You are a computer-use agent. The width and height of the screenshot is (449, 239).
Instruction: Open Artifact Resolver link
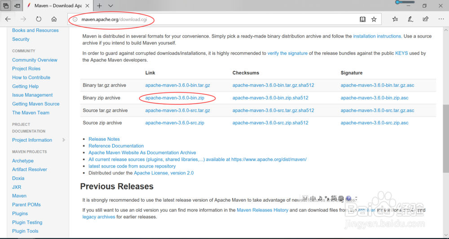[x=30, y=169]
